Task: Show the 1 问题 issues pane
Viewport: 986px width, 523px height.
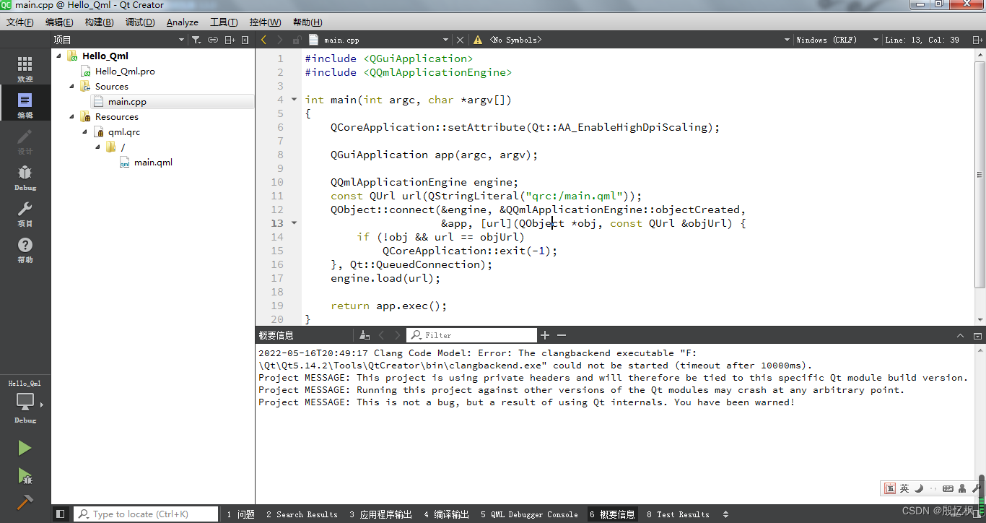Action: click(240, 514)
